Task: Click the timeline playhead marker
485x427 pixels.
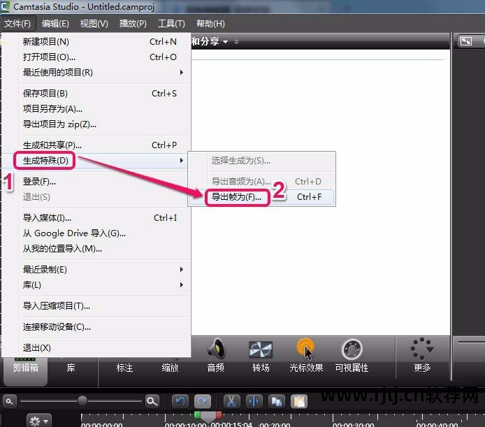Action: pyautogui.click(x=208, y=417)
